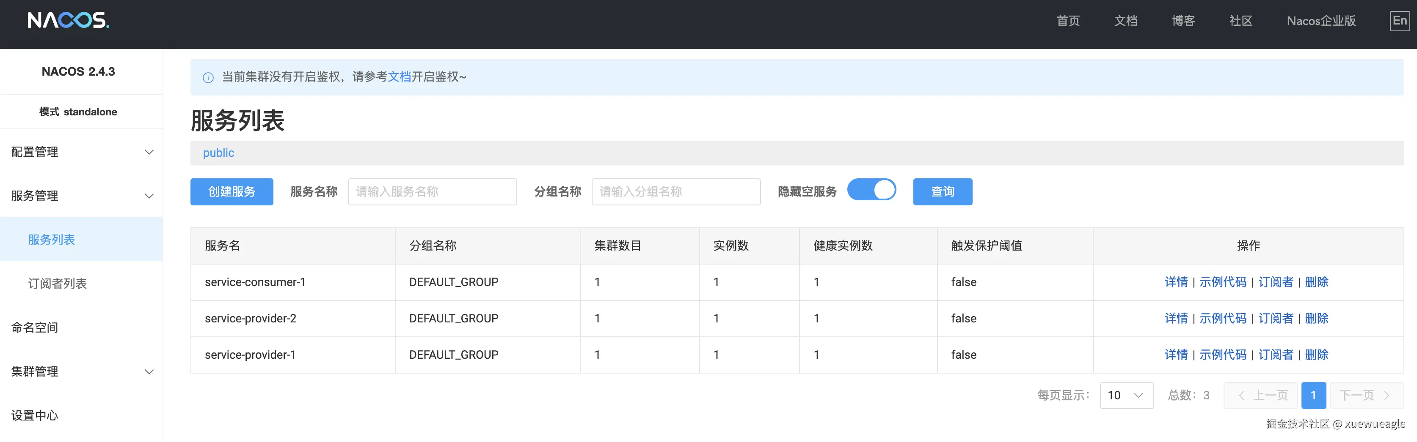1417x442 pixels.
Task: Click the Nacos logo
Action: (68, 22)
